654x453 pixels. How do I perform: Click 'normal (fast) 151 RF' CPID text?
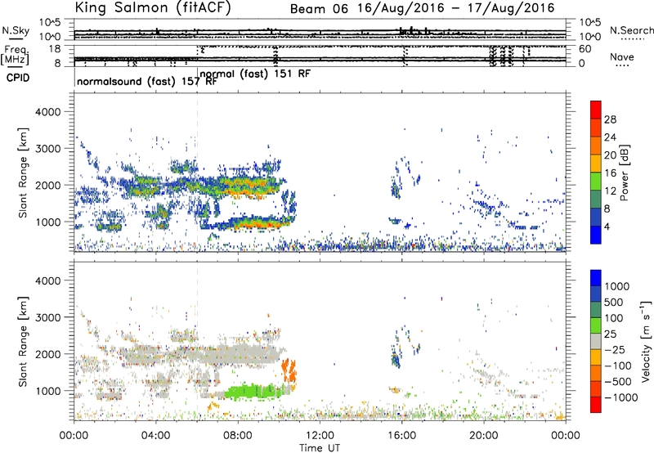tap(255, 74)
